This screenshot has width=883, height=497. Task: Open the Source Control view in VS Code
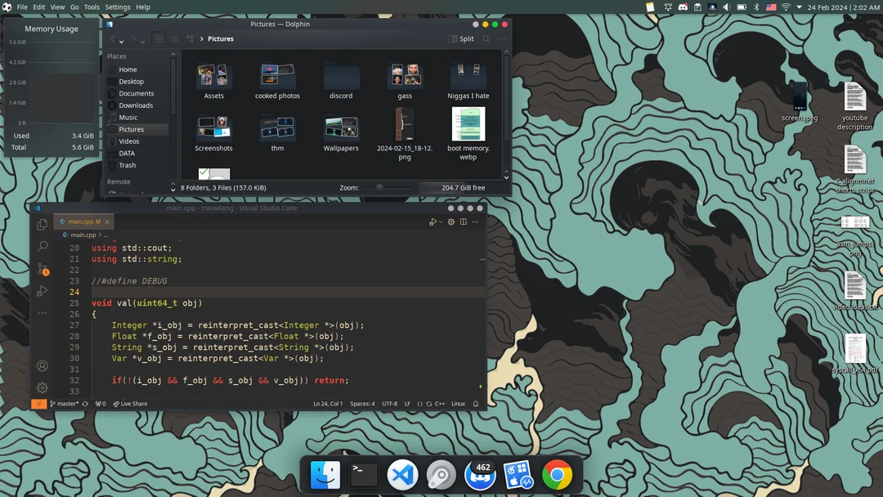point(42,270)
